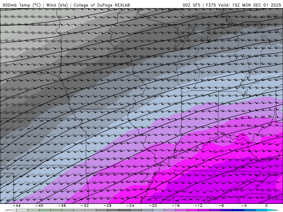Image resolution: width=283 pixels, height=212 pixels.
Task: Click the -20 colorbar label
Action: pyautogui.click(x=153, y=206)
